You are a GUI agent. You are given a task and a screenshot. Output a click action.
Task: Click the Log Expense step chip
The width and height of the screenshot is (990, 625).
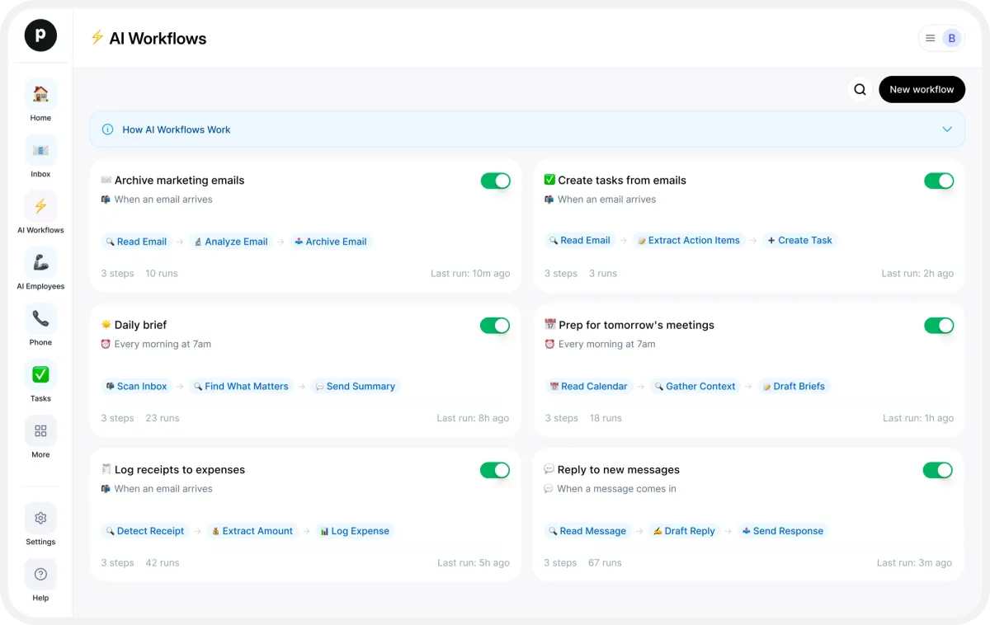coord(355,531)
